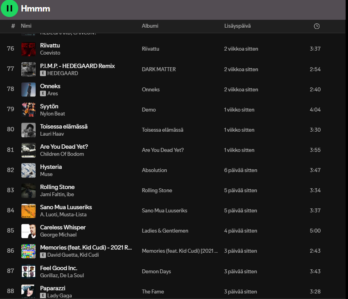
Task: Open artist ibe on Rolling Stone
Action: pyautogui.click(x=70, y=194)
